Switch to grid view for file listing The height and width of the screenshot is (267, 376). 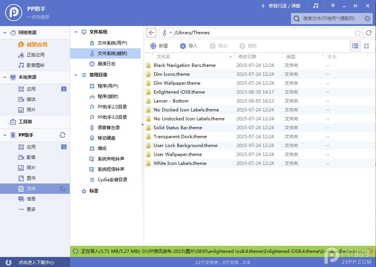pyautogui.click(x=366, y=46)
